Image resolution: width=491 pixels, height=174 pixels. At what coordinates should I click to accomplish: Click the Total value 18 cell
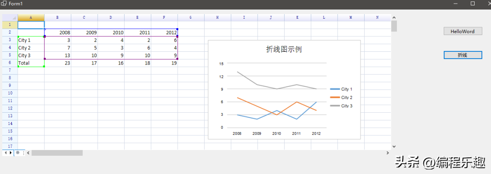(x=138, y=63)
